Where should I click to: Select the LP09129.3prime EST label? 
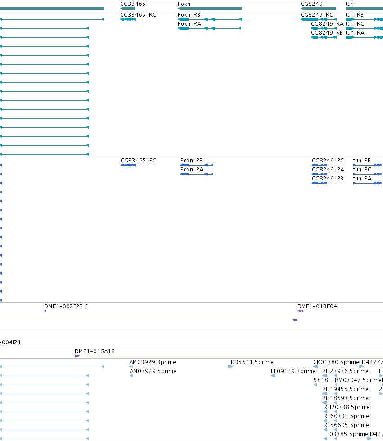[x=293, y=371]
